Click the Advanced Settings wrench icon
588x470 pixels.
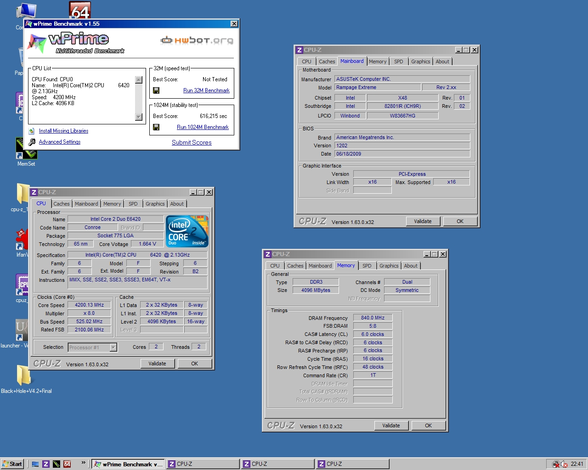coord(32,142)
